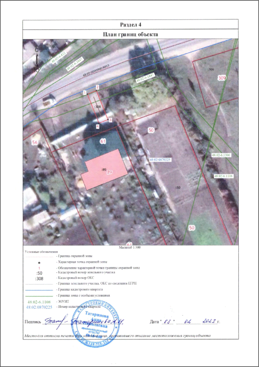
Task: Click the red parcel number 61 label
Action: (103, 141)
